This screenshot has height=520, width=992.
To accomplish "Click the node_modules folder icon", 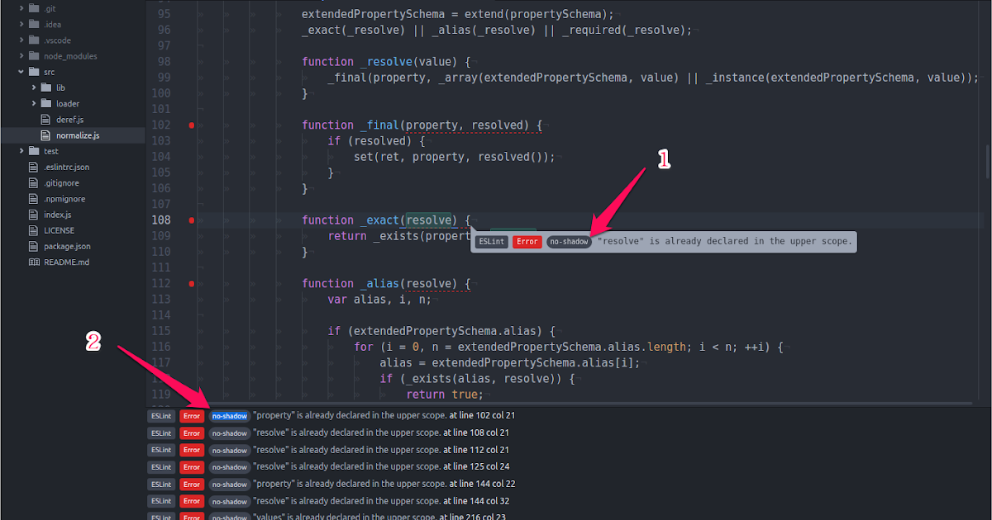I will click(34, 56).
